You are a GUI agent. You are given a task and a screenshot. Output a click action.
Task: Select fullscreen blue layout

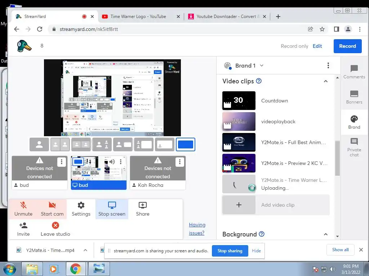coord(186,144)
